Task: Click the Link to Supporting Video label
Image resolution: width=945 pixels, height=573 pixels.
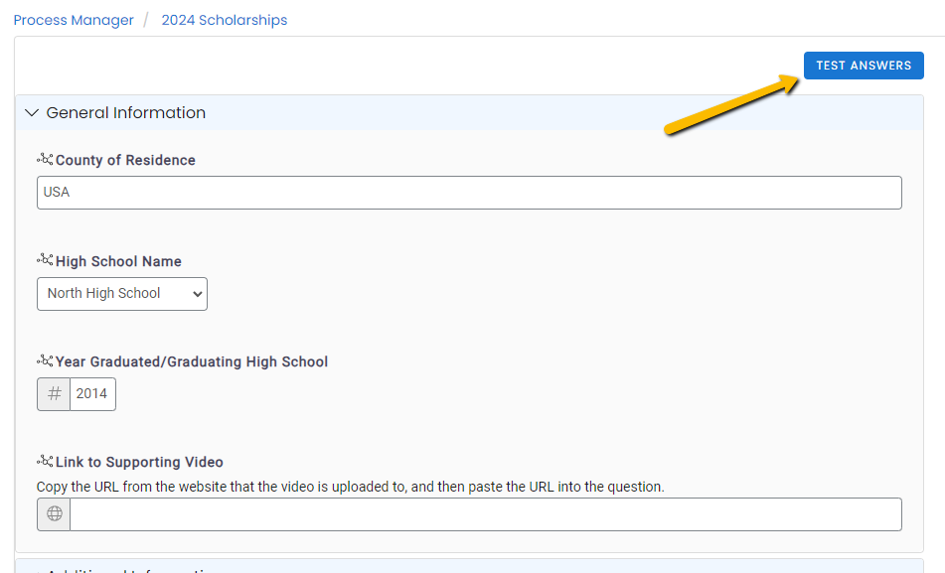Action: coord(139,462)
